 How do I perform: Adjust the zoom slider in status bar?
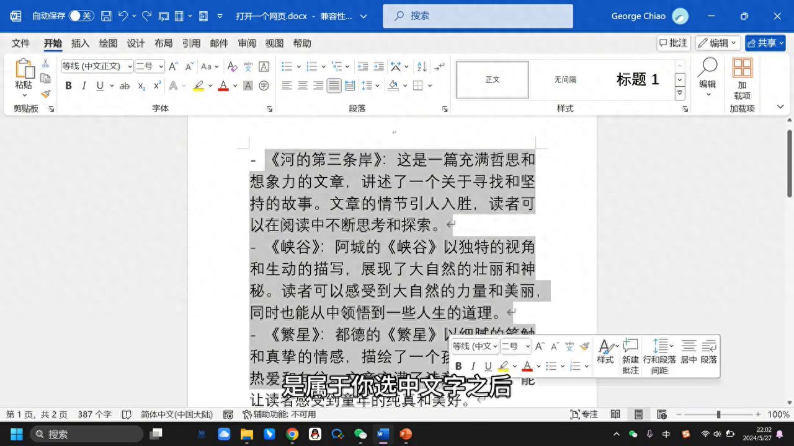718,414
